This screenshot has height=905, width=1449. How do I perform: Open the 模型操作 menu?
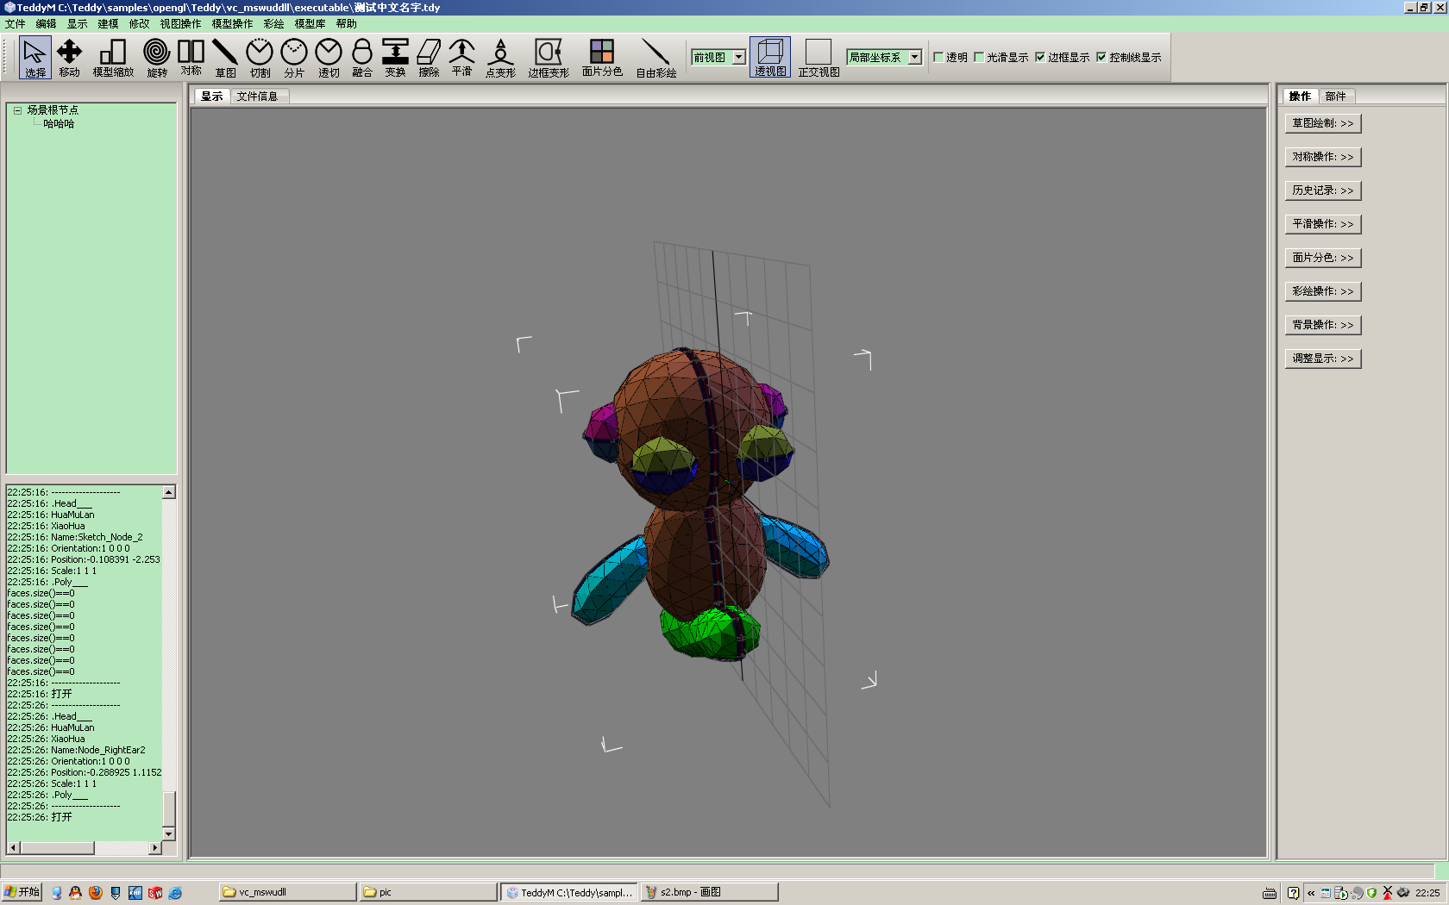(x=232, y=24)
